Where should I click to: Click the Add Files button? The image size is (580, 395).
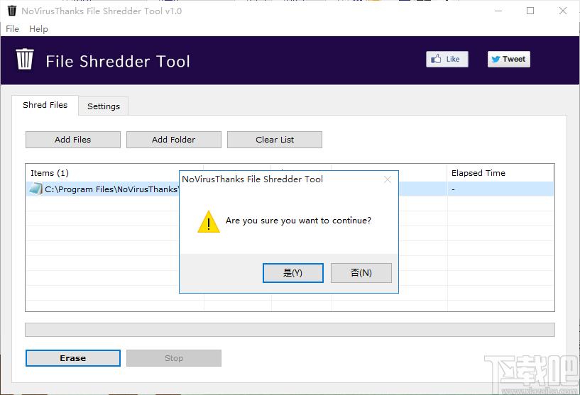73,140
